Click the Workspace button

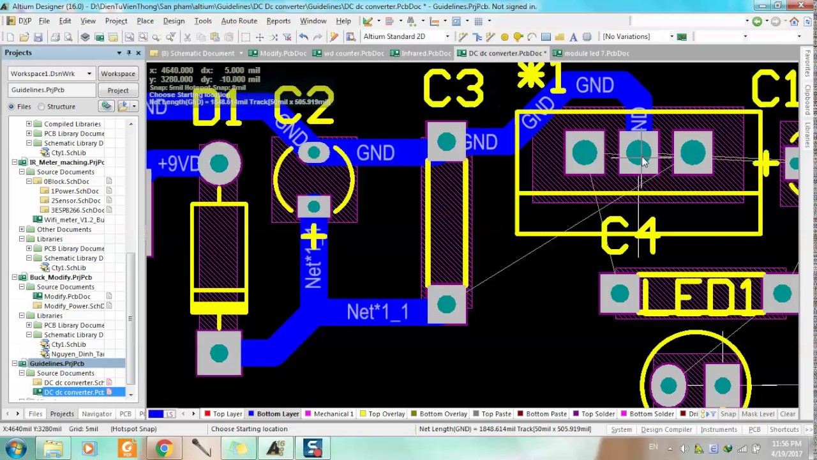(x=117, y=73)
